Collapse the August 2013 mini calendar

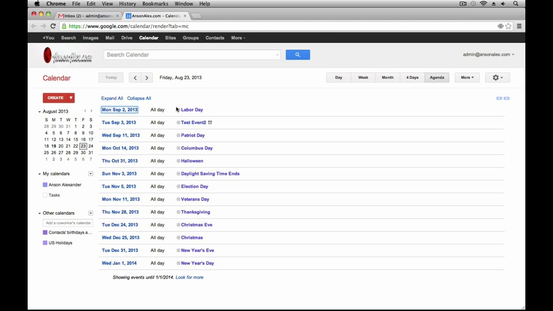point(39,111)
